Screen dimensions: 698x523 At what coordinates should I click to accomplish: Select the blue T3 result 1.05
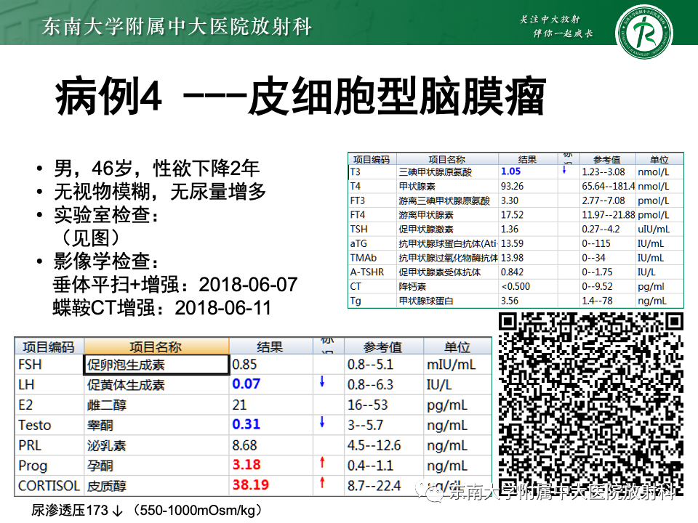[x=511, y=171]
